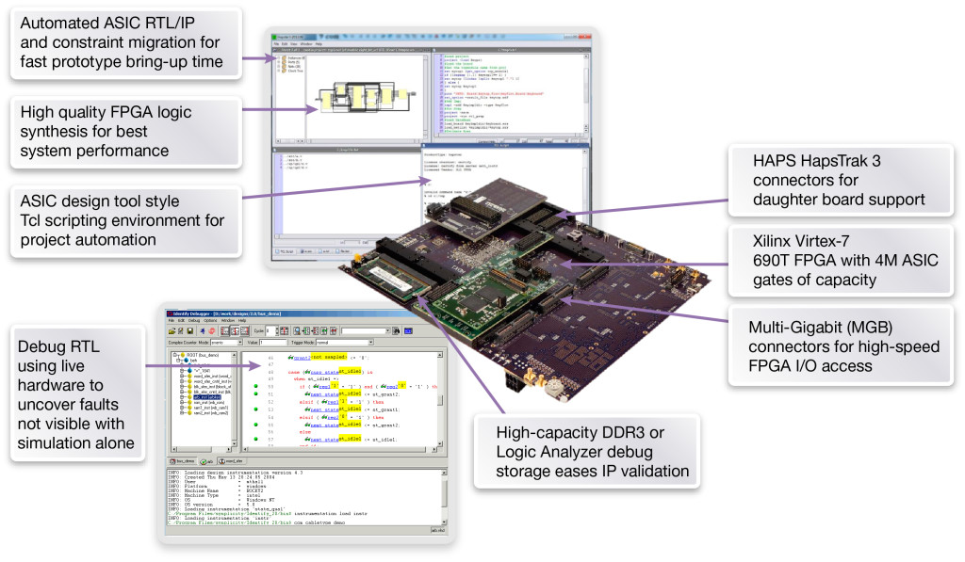965x562 pixels.
Task: Click open folder icon in Identify Debugger toolbar
Action: tap(172, 330)
